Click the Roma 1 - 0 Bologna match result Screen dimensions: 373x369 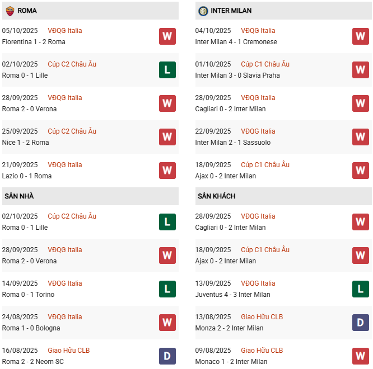(31, 328)
